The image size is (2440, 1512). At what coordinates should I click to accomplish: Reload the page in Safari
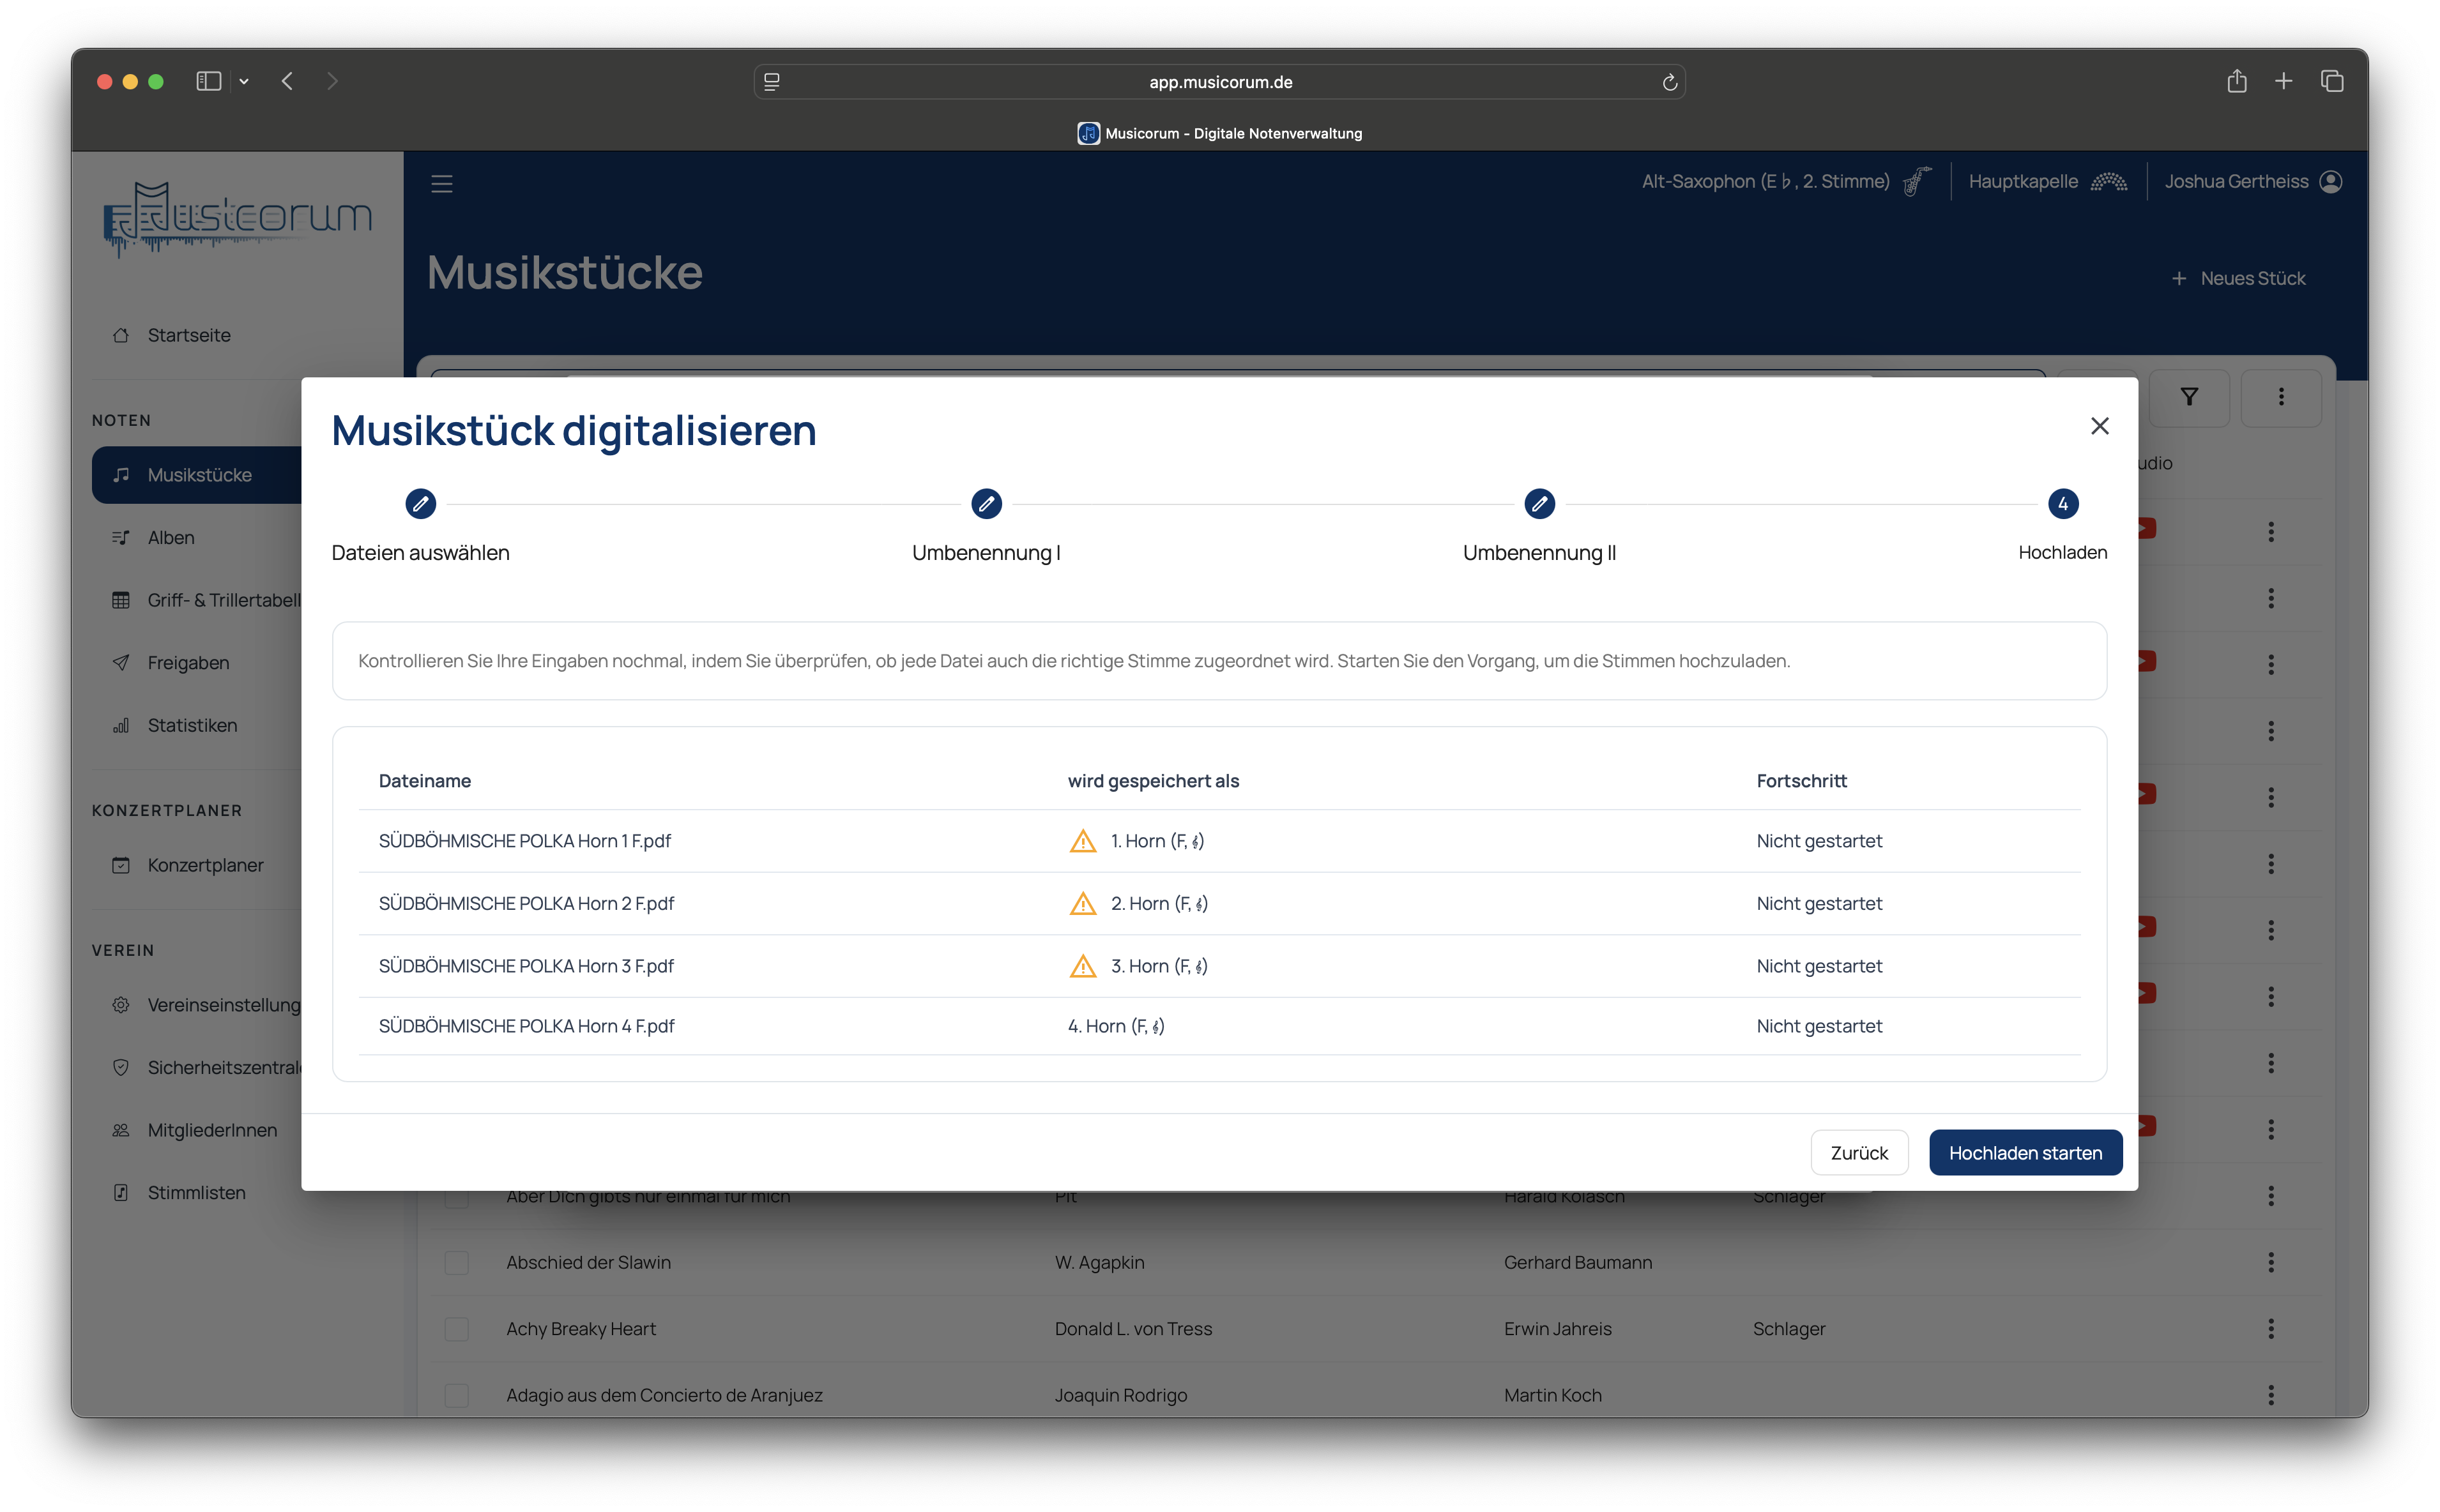[x=1668, y=82]
